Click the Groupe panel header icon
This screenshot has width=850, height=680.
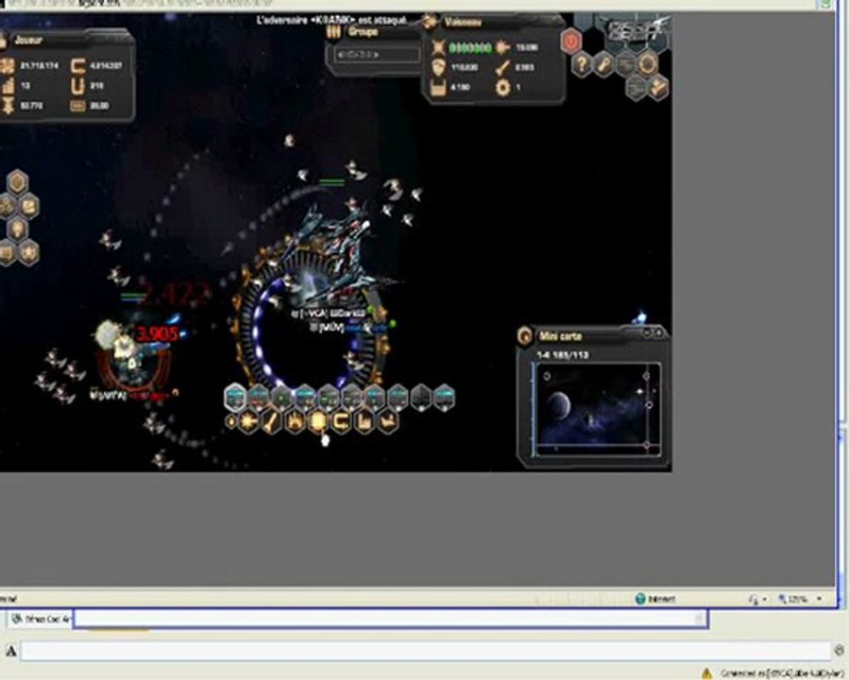[x=334, y=32]
